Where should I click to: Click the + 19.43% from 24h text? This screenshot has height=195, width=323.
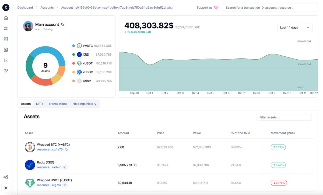click(x=138, y=32)
